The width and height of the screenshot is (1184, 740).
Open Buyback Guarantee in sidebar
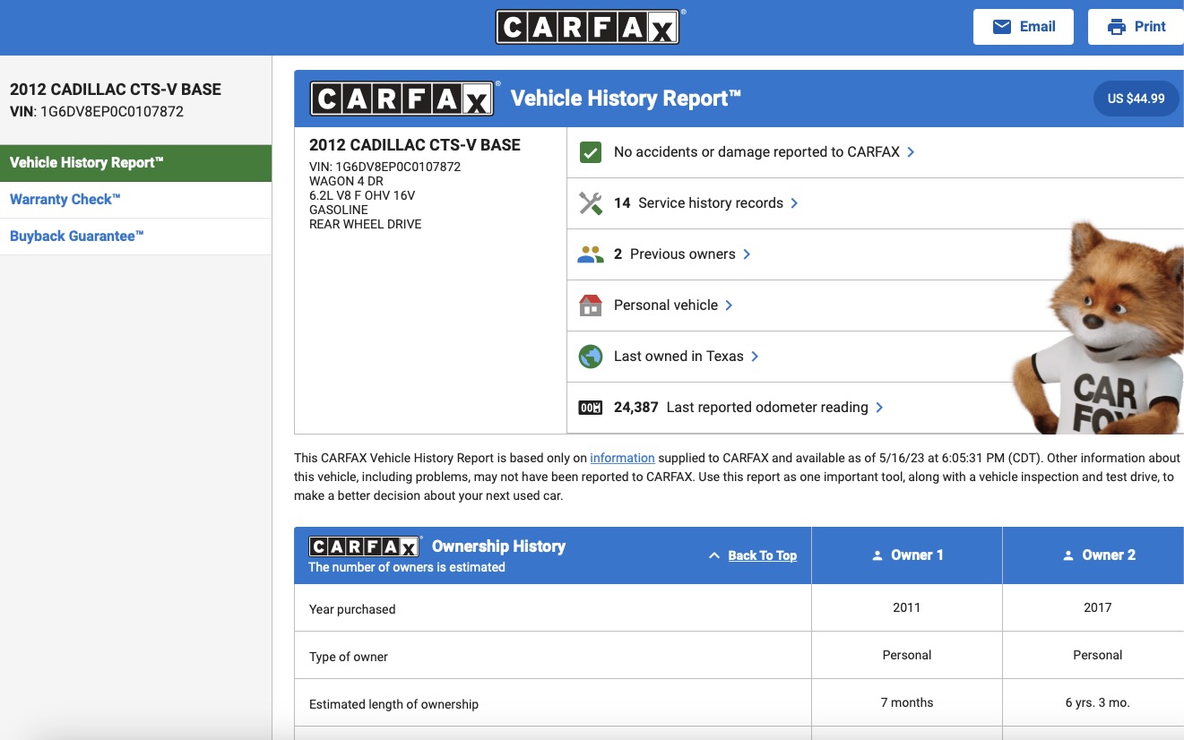point(135,237)
